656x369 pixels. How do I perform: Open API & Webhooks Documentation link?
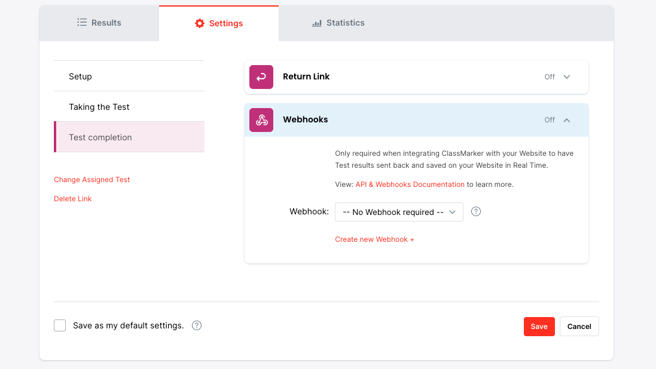click(x=410, y=184)
